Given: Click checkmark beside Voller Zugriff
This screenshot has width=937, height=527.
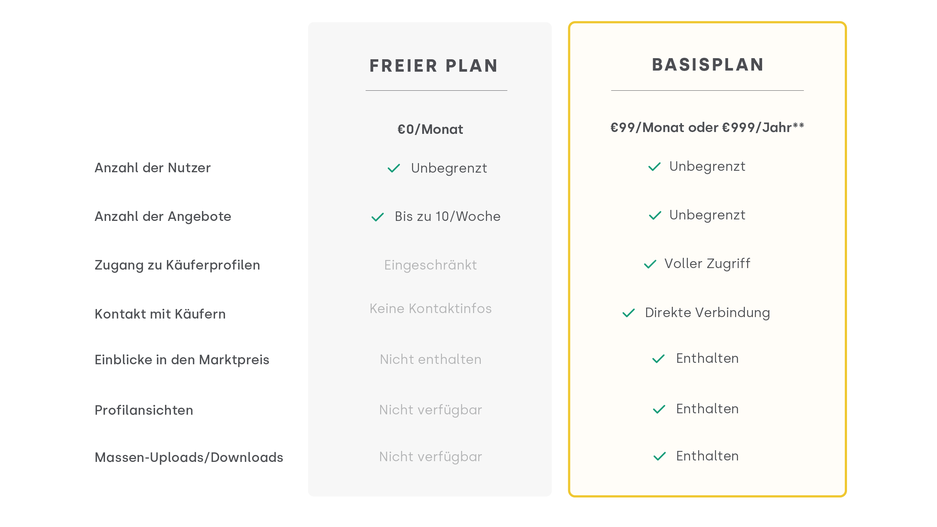Looking at the screenshot, I should pyautogui.click(x=650, y=264).
